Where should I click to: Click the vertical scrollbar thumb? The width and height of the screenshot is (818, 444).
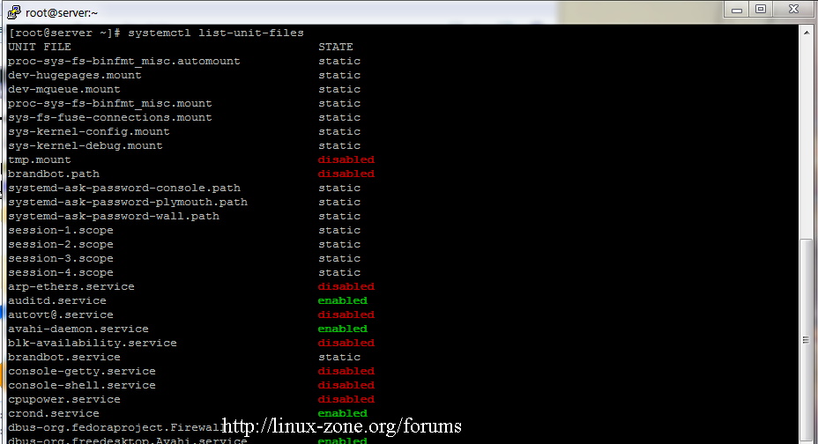(x=806, y=339)
